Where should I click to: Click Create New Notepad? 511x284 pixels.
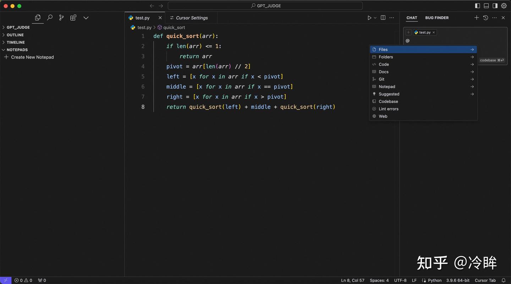[32, 57]
